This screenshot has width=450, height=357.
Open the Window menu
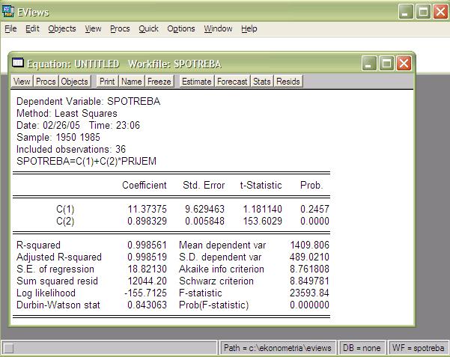click(x=218, y=28)
